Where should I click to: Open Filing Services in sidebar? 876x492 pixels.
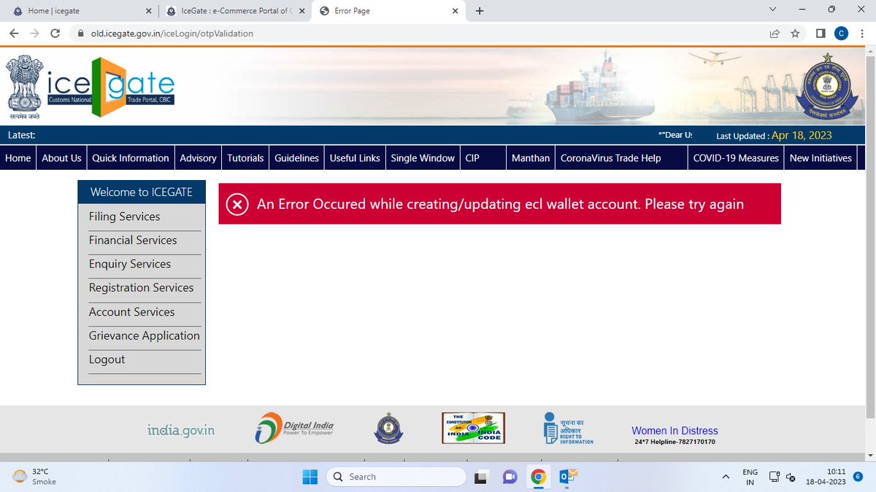124,216
